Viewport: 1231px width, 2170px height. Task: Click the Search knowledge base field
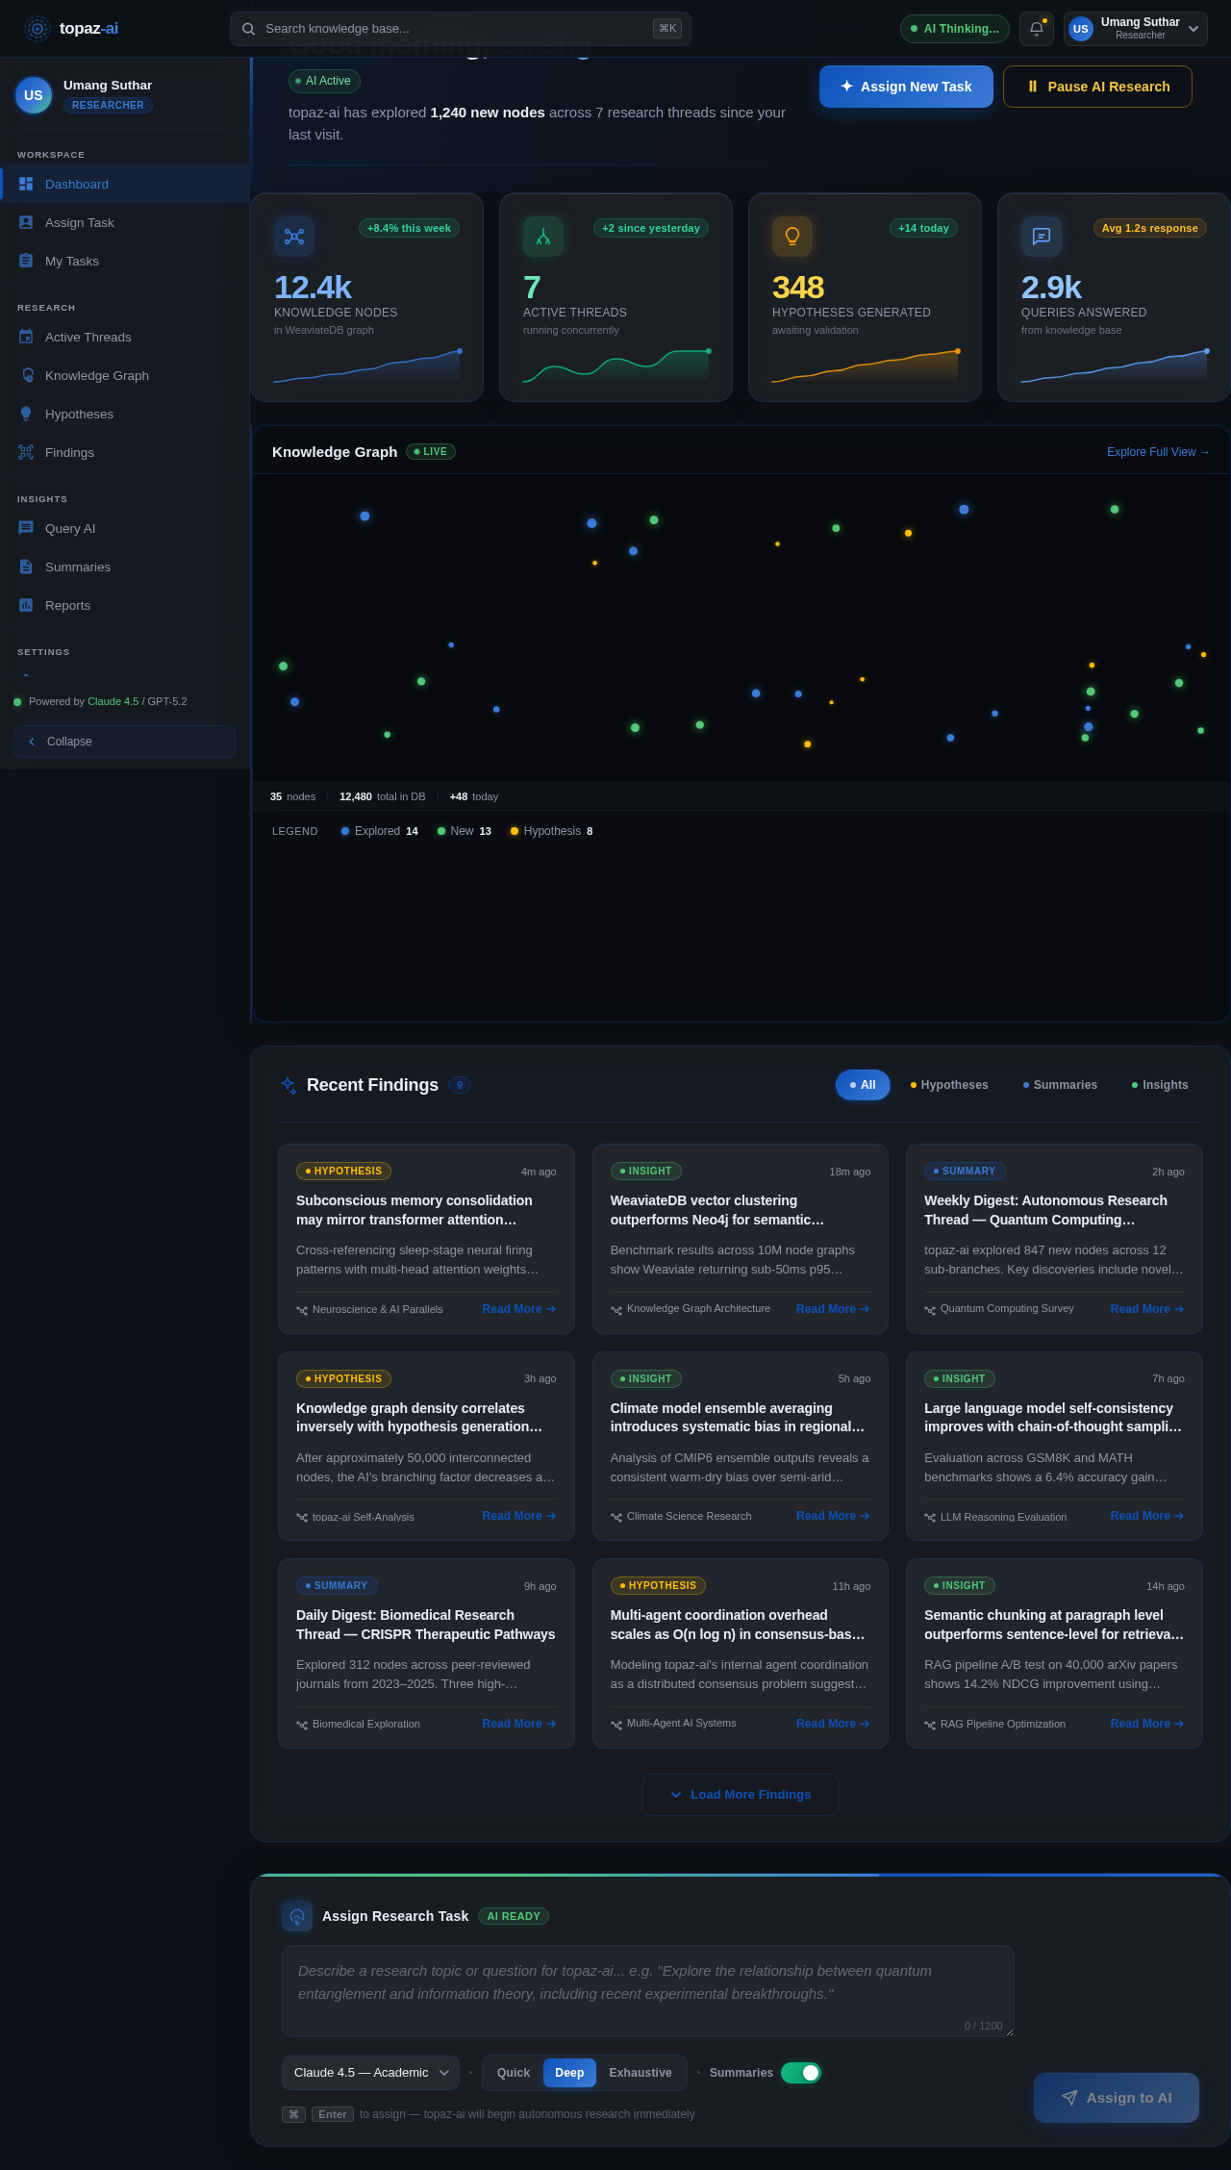pos(460,29)
